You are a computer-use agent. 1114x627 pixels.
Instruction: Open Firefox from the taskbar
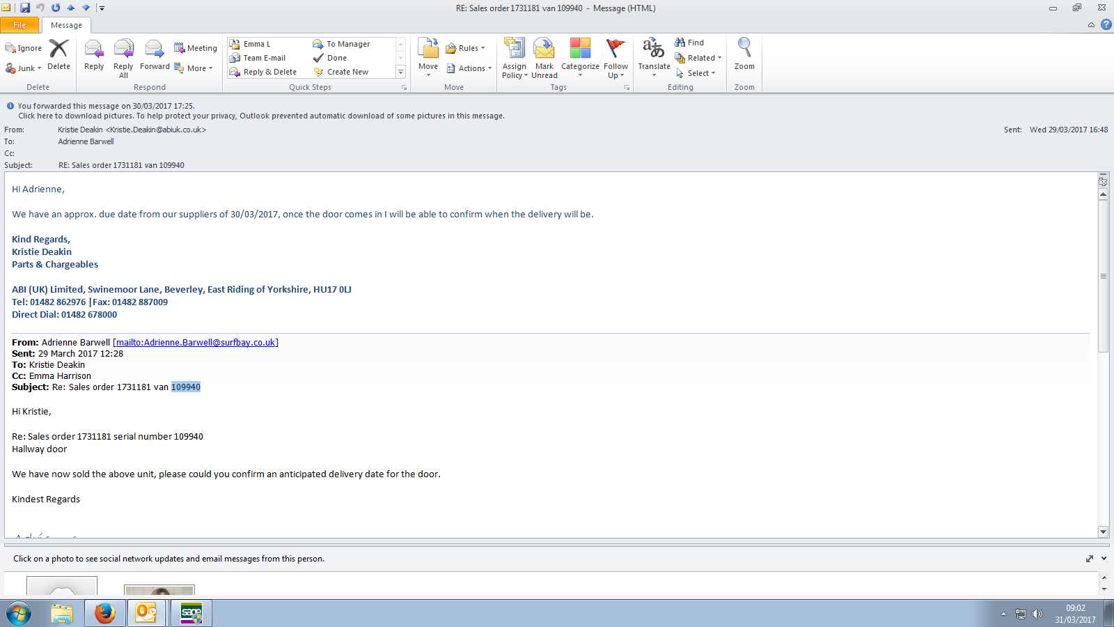(104, 613)
